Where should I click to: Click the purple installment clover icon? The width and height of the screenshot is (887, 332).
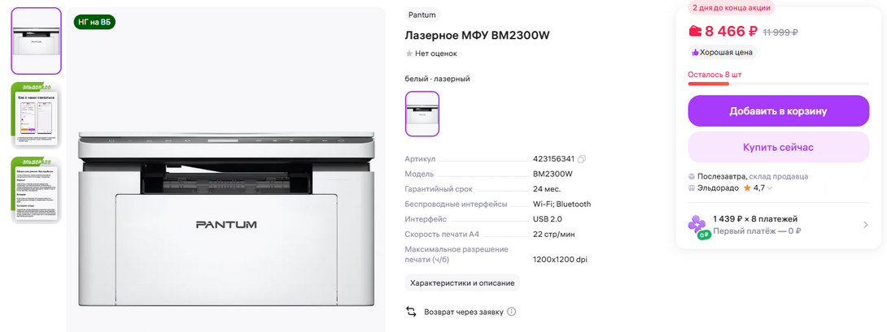698,224
